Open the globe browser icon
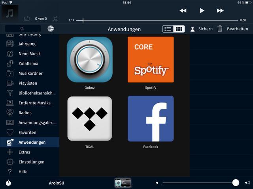The image size is (253, 189). pos(51,29)
